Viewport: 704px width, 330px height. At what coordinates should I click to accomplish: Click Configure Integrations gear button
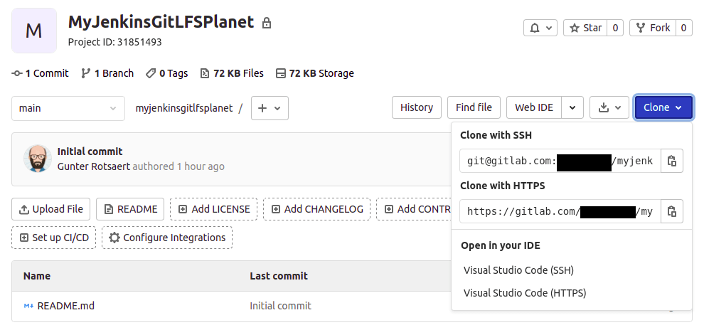167,238
